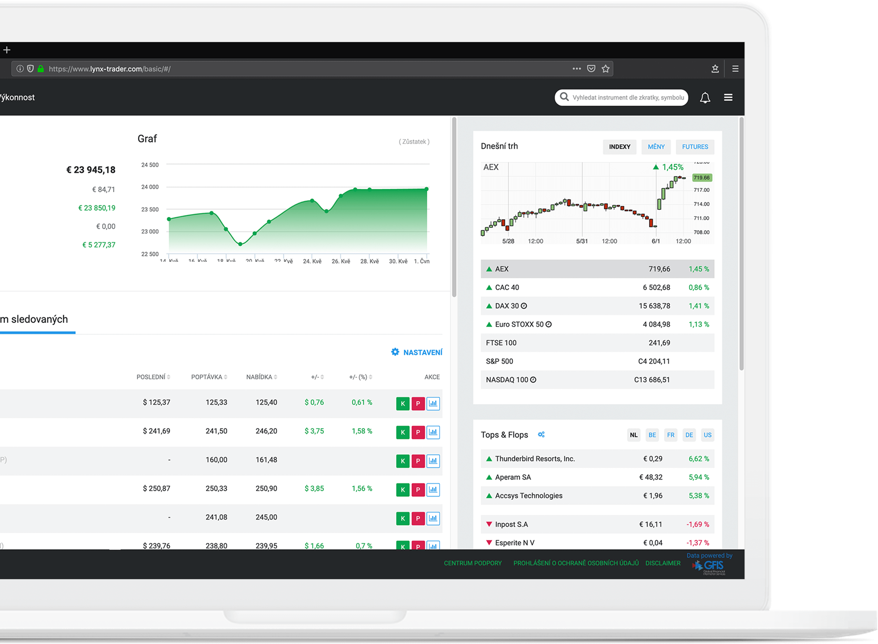The width and height of the screenshot is (878, 644).
Task: Click the main content vertical scrollbar
Action: pos(454,207)
